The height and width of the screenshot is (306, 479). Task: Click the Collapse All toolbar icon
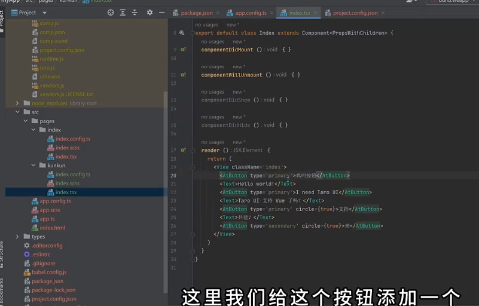(135, 13)
